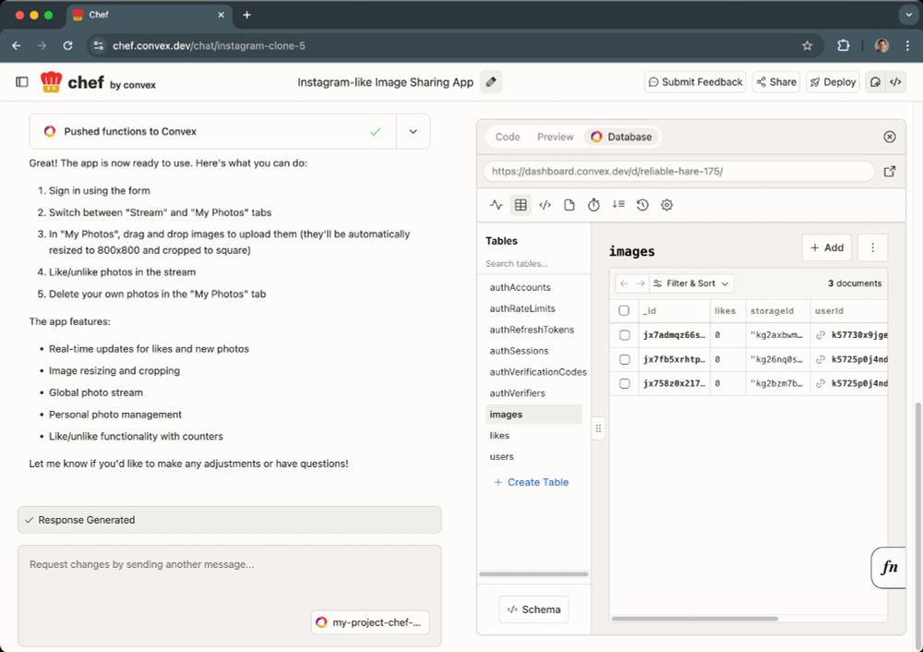Click the Deploy button
This screenshot has height=652, width=923.
click(x=833, y=82)
